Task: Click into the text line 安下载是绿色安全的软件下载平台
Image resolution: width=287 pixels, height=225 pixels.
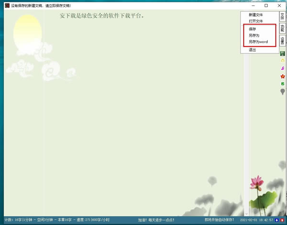Action: point(102,16)
